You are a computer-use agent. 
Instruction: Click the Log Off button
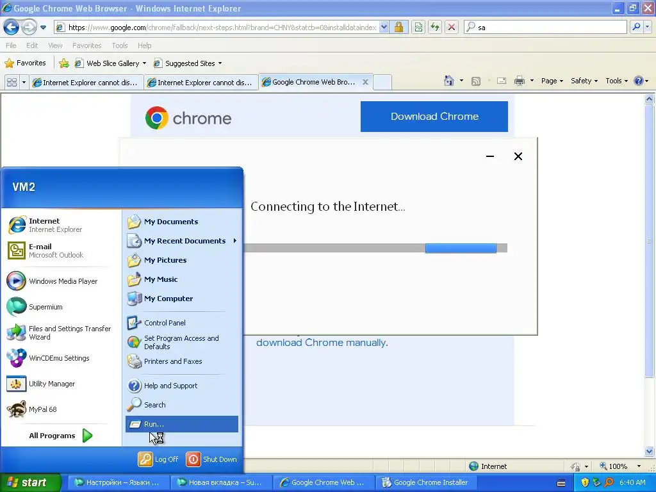(x=159, y=459)
